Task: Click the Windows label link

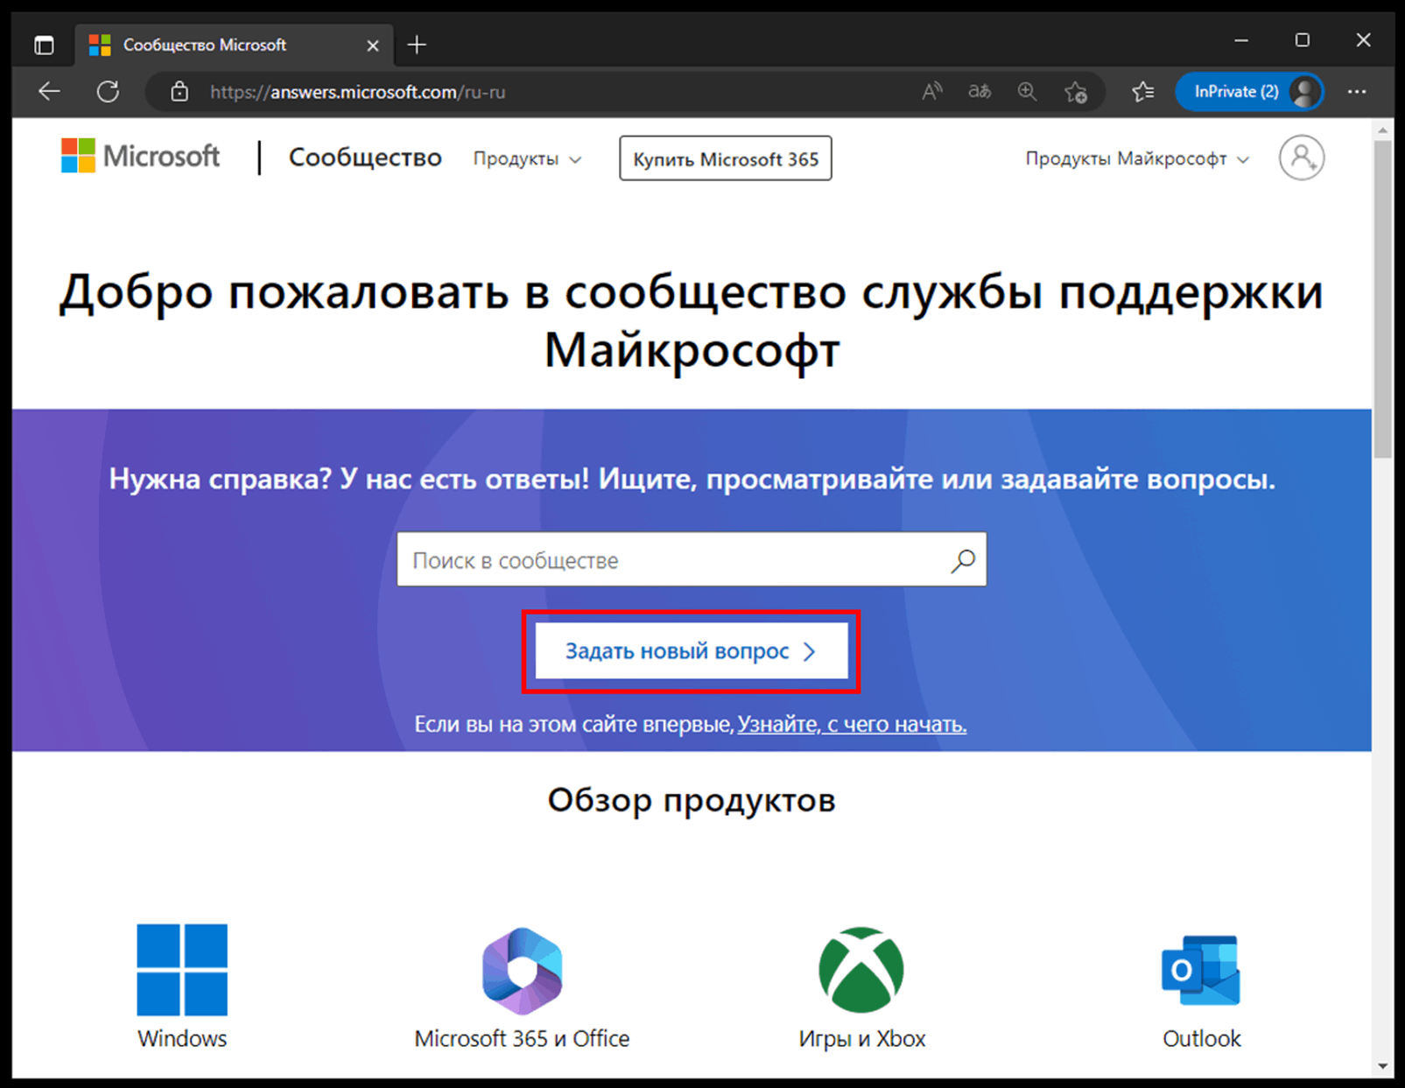Action: pos(182,1038)
